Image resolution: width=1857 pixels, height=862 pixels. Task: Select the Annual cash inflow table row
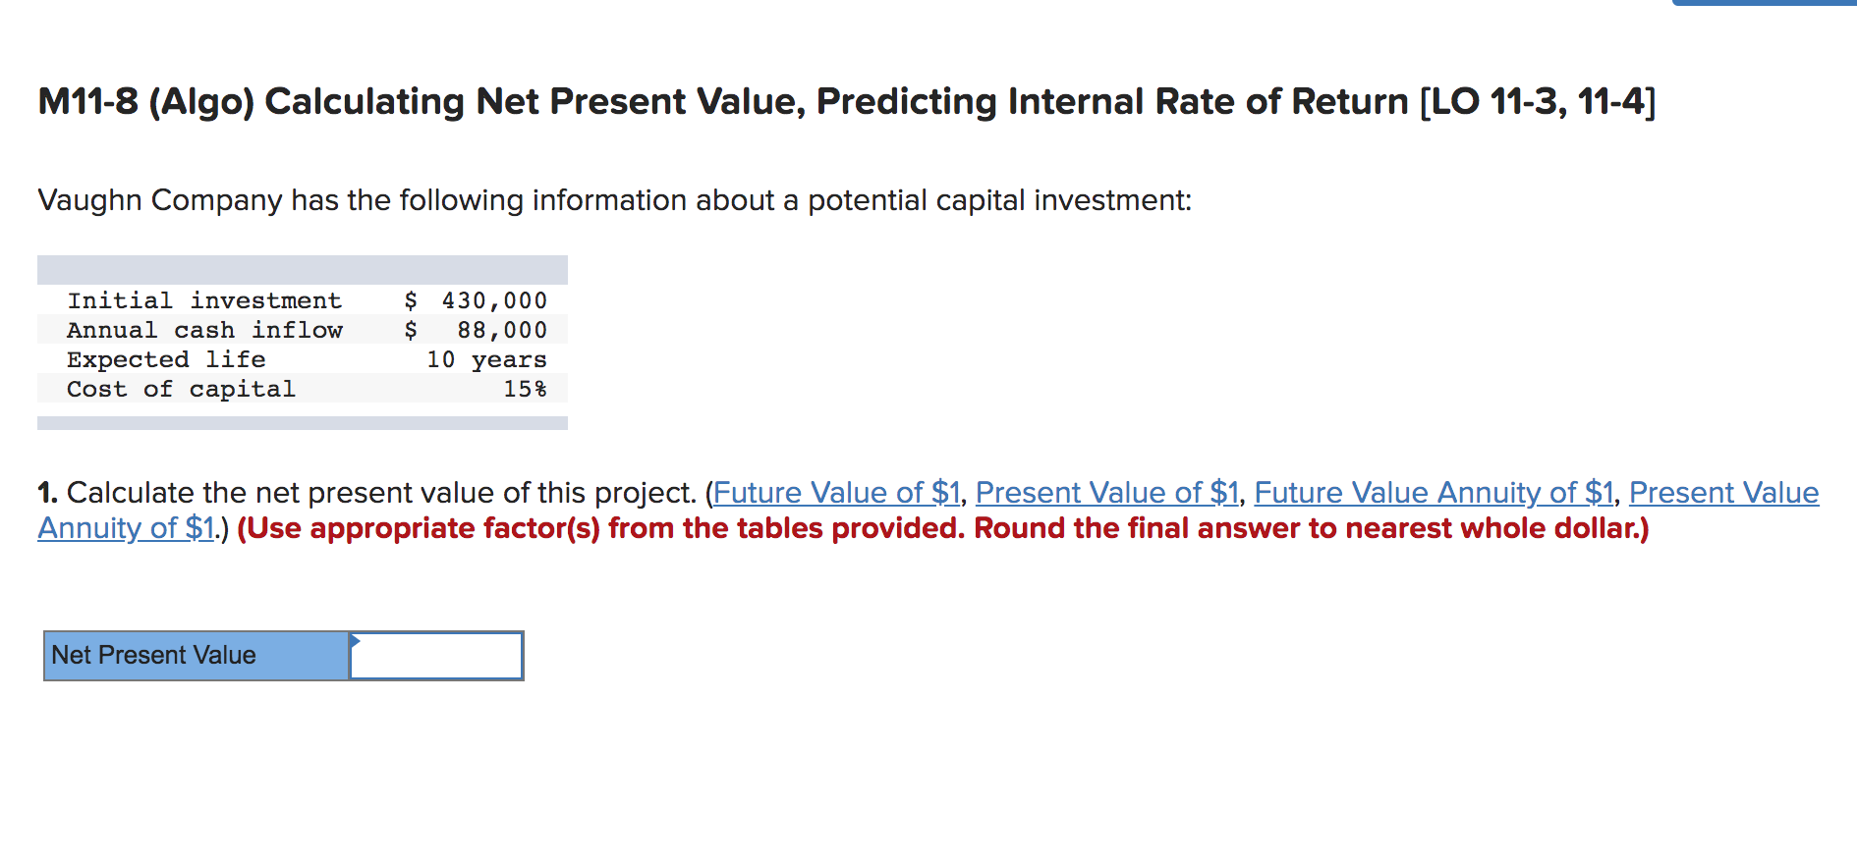(305, 330)
